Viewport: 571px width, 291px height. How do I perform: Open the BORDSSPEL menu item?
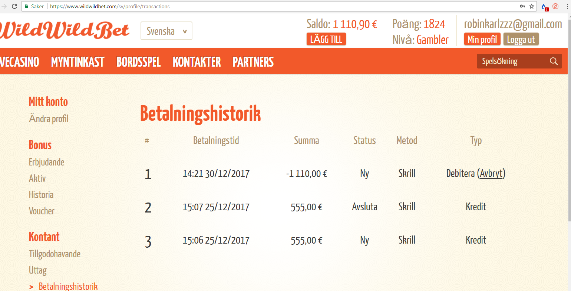point(139,62)
